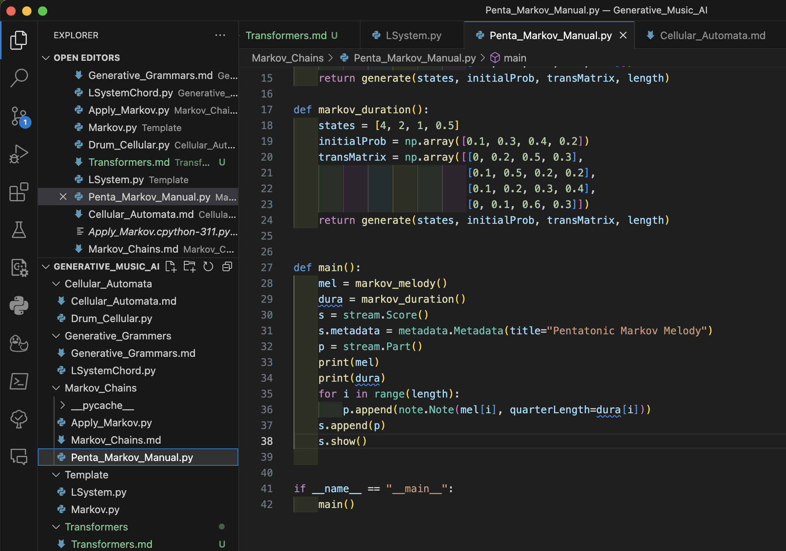Viewport: 786px width, 551px height.
Task: Open the terminal-style activity bar icon
Action: point(19,381)
